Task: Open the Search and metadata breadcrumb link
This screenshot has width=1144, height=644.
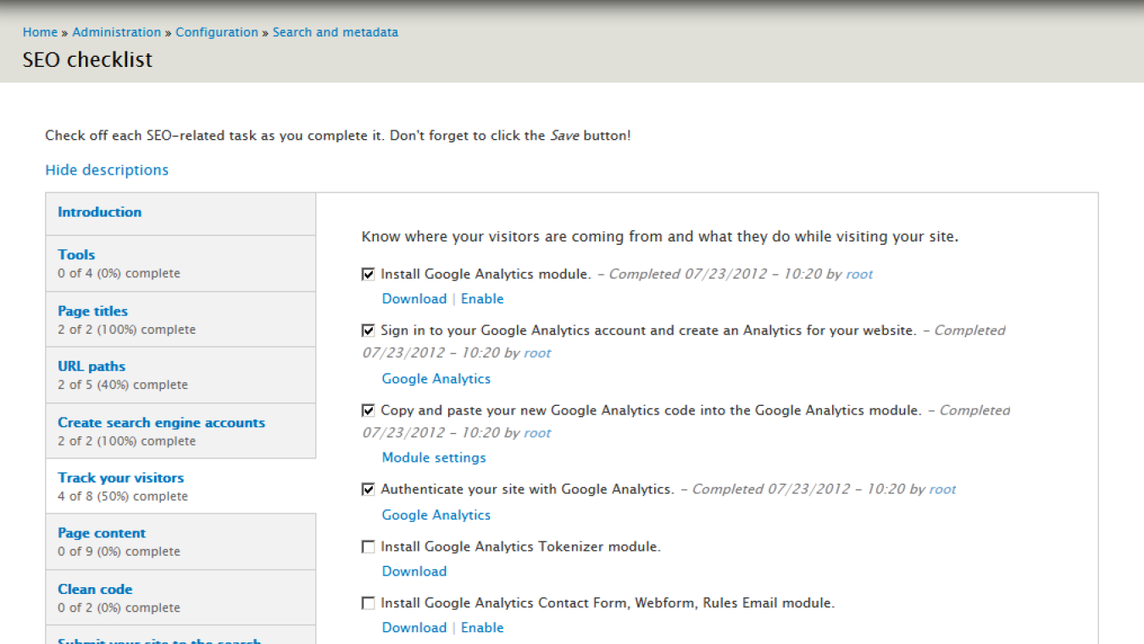Action: (x=336, y=31)
